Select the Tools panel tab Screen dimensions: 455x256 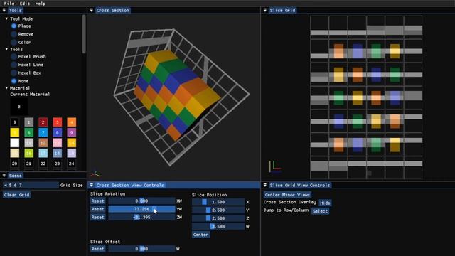click(x=15, y=10)
